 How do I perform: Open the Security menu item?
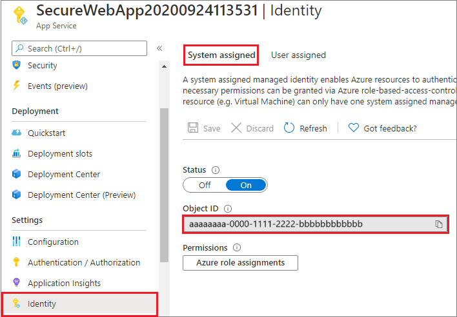(42, 66)
